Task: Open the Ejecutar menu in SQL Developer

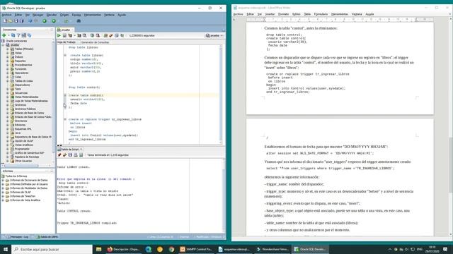Action: 52,15
